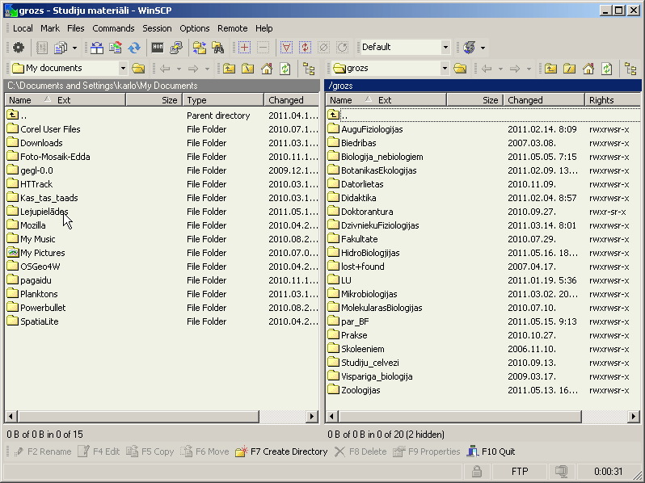The width and height of the screenshot is (645, 483).
Task: Click the new session globe icon
Action: (x=469, y=48)
